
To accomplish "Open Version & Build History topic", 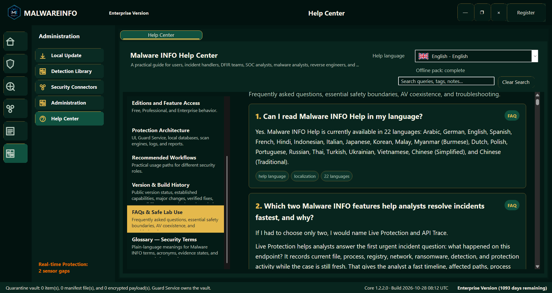I will click(x=175, y=192).
